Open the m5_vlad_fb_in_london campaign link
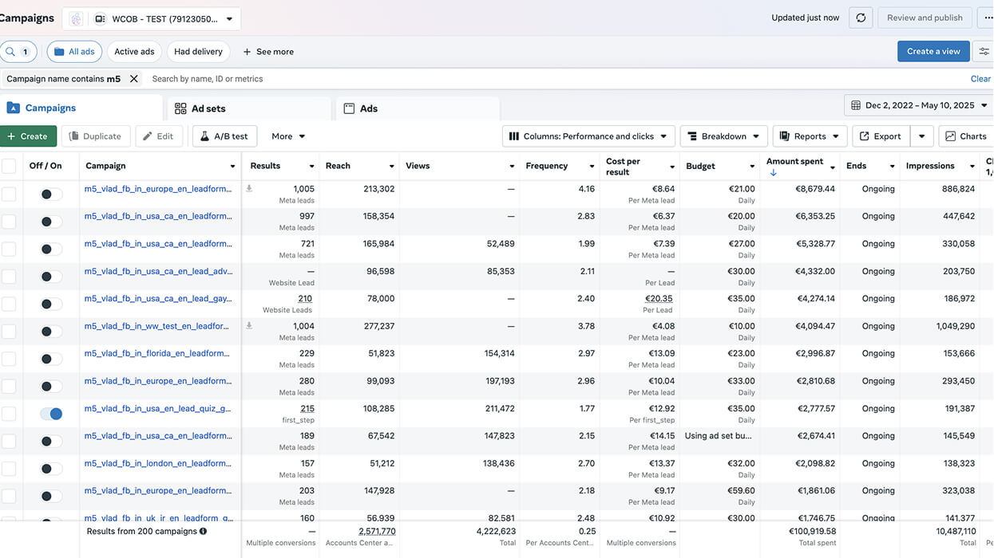 [x=158, y=463]
